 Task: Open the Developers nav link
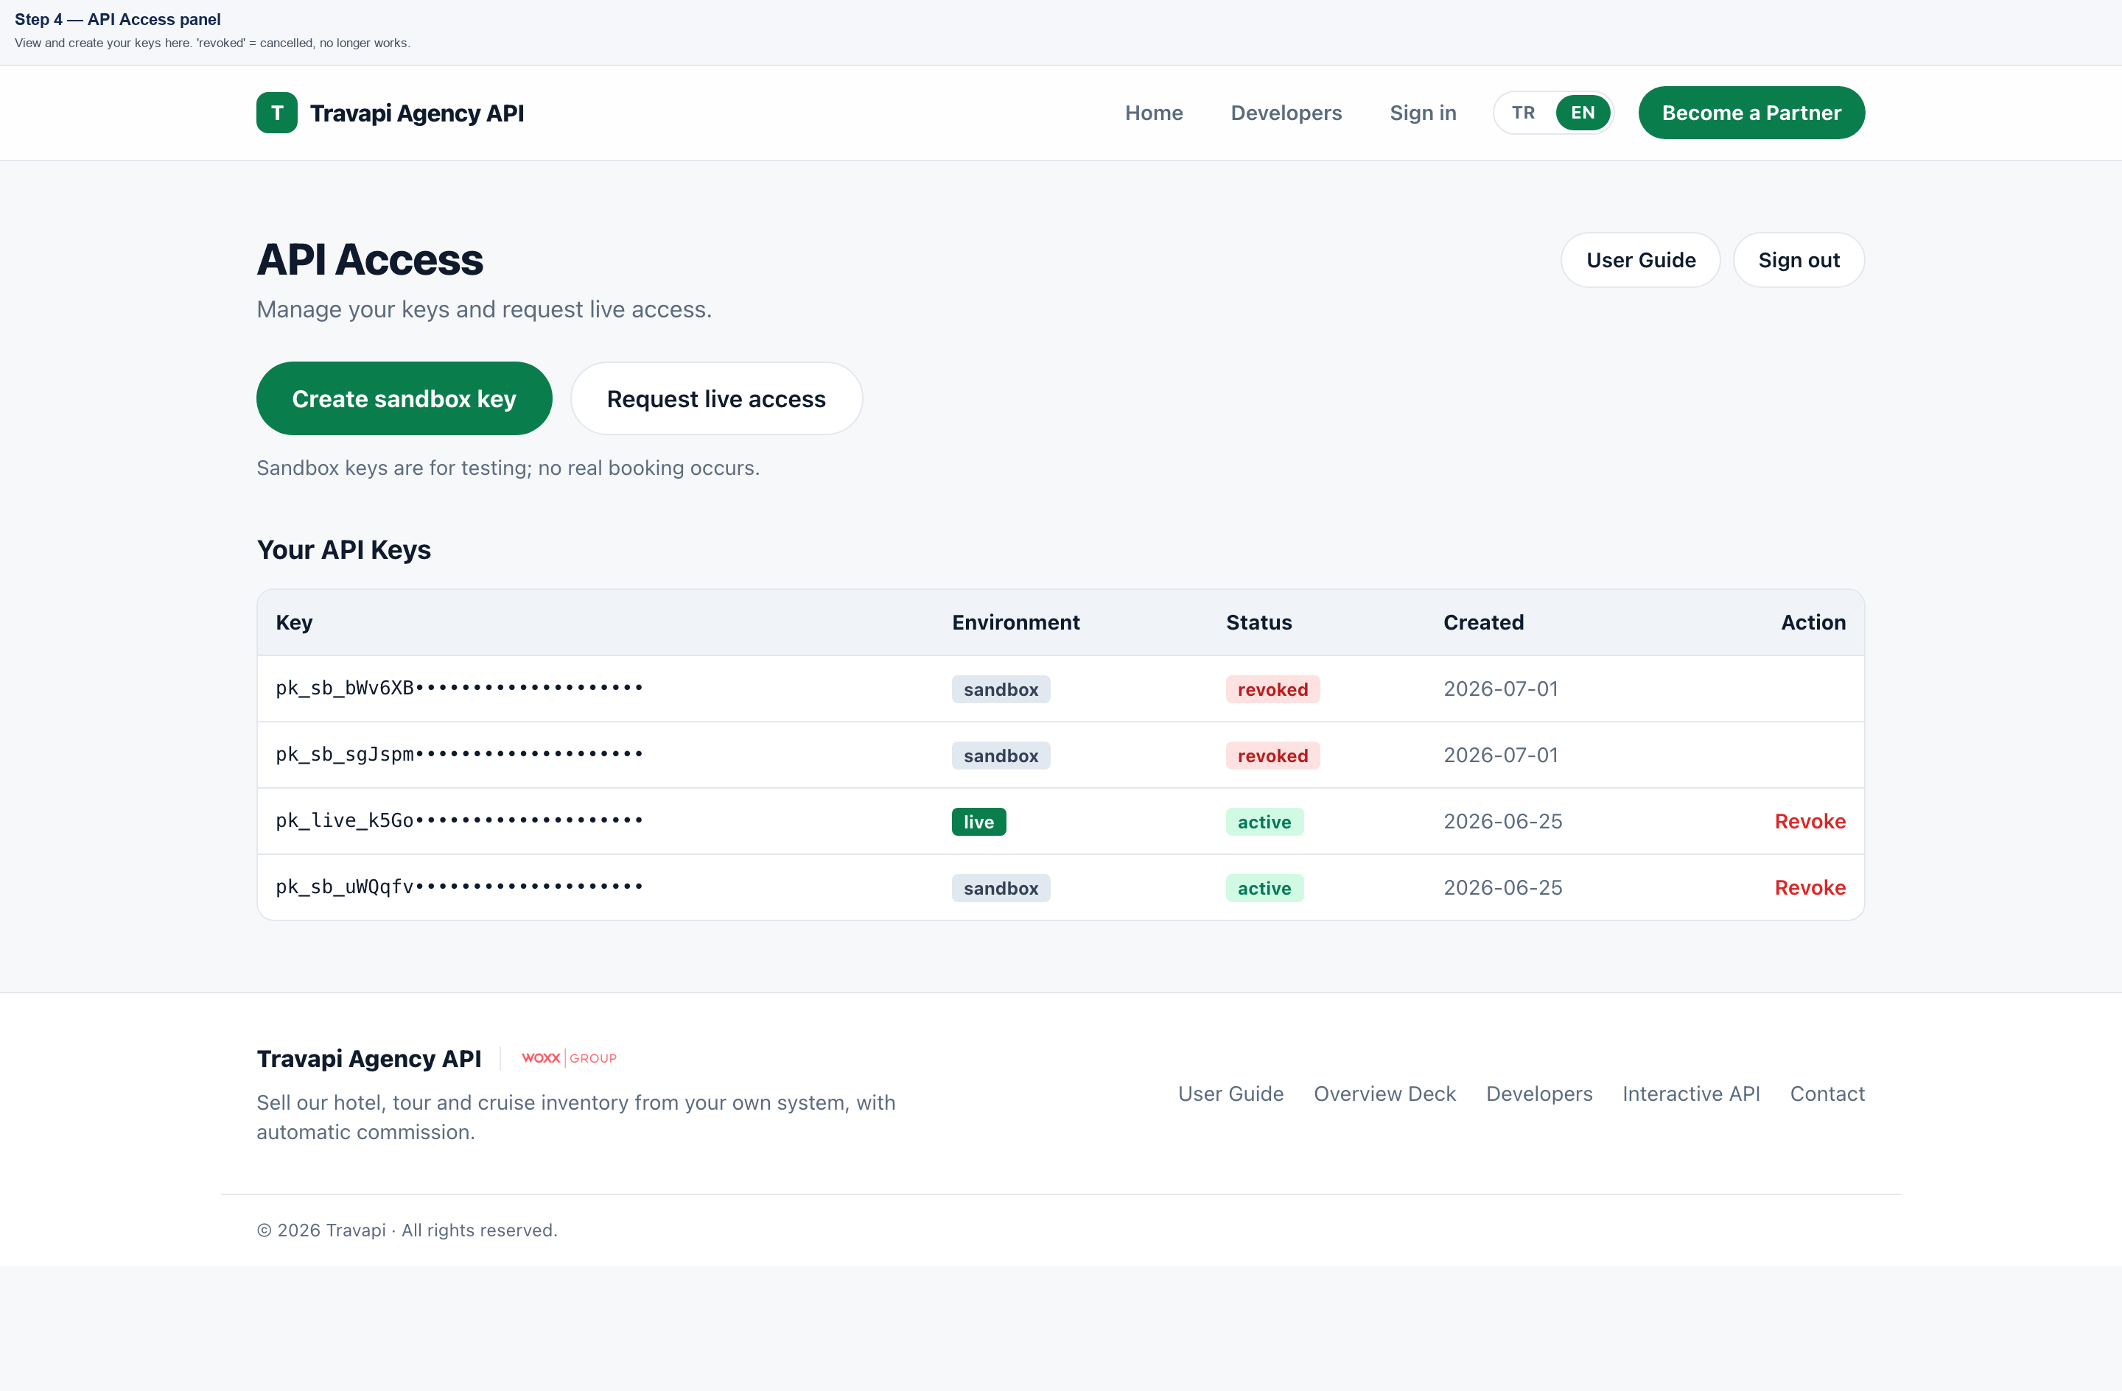1286,113
